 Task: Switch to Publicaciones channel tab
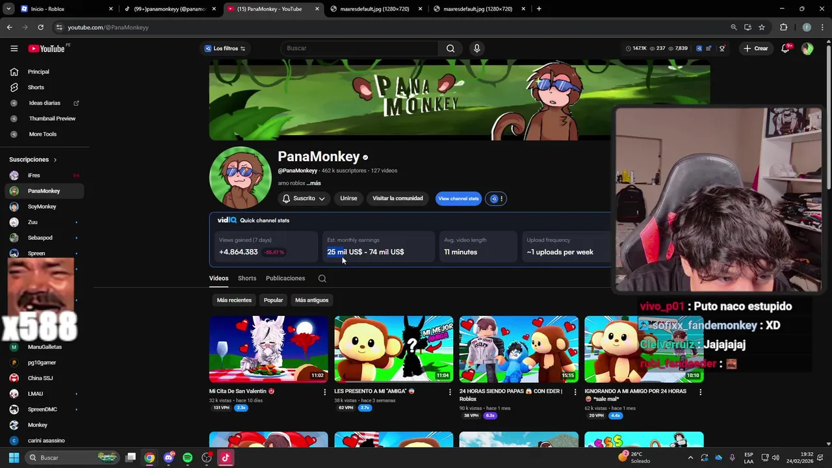click(x=285, y=278)
